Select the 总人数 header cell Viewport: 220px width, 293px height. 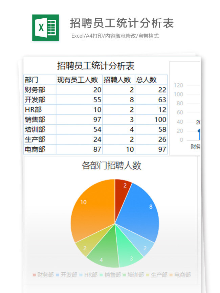coord(151,80)
